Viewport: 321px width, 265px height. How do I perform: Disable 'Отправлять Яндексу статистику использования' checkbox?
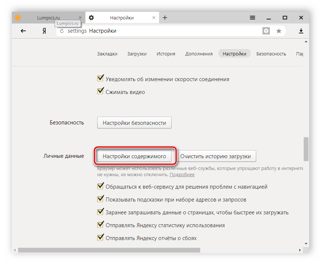point(100,225)
